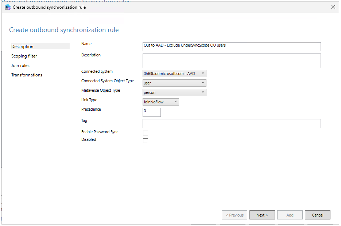Viewport: 341px width, 226px height.
Task: Go to the Transformations page
Action: coord(27,75)
